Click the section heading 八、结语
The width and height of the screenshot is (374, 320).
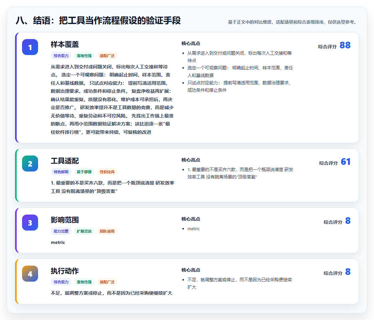[98, 20]
